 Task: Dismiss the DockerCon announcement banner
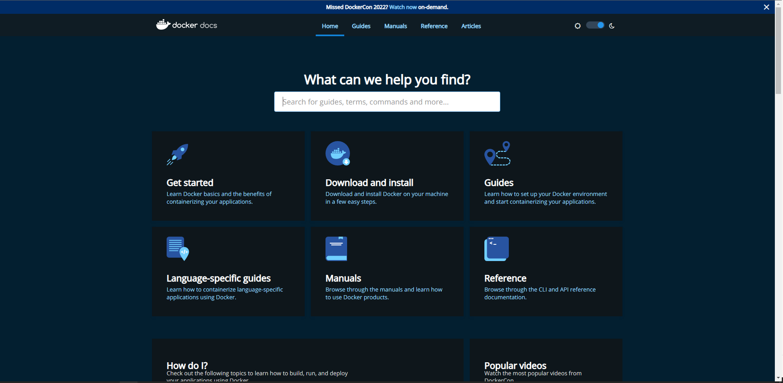[766, 7]
